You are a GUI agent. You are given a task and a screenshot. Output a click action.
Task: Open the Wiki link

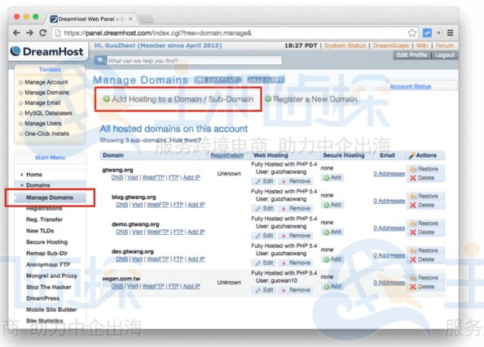[422, 46]
